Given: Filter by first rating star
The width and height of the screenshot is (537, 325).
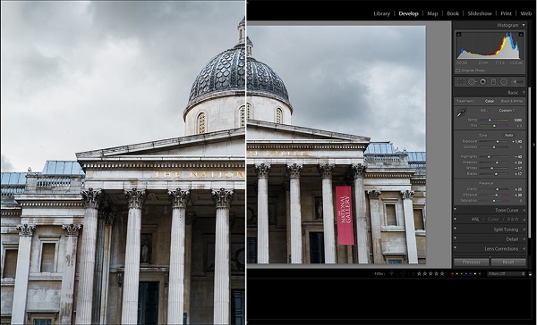Looking at the screenshot, I should pos(419,274).
